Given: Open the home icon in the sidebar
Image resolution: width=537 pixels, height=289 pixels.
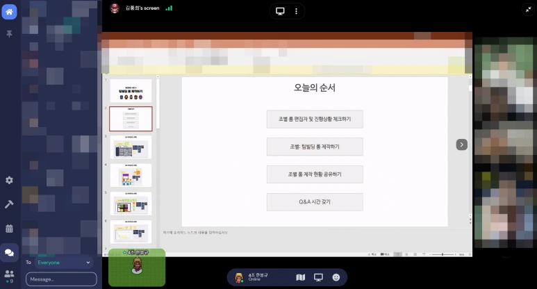Looking at the screenshot, I should [9, 12].
